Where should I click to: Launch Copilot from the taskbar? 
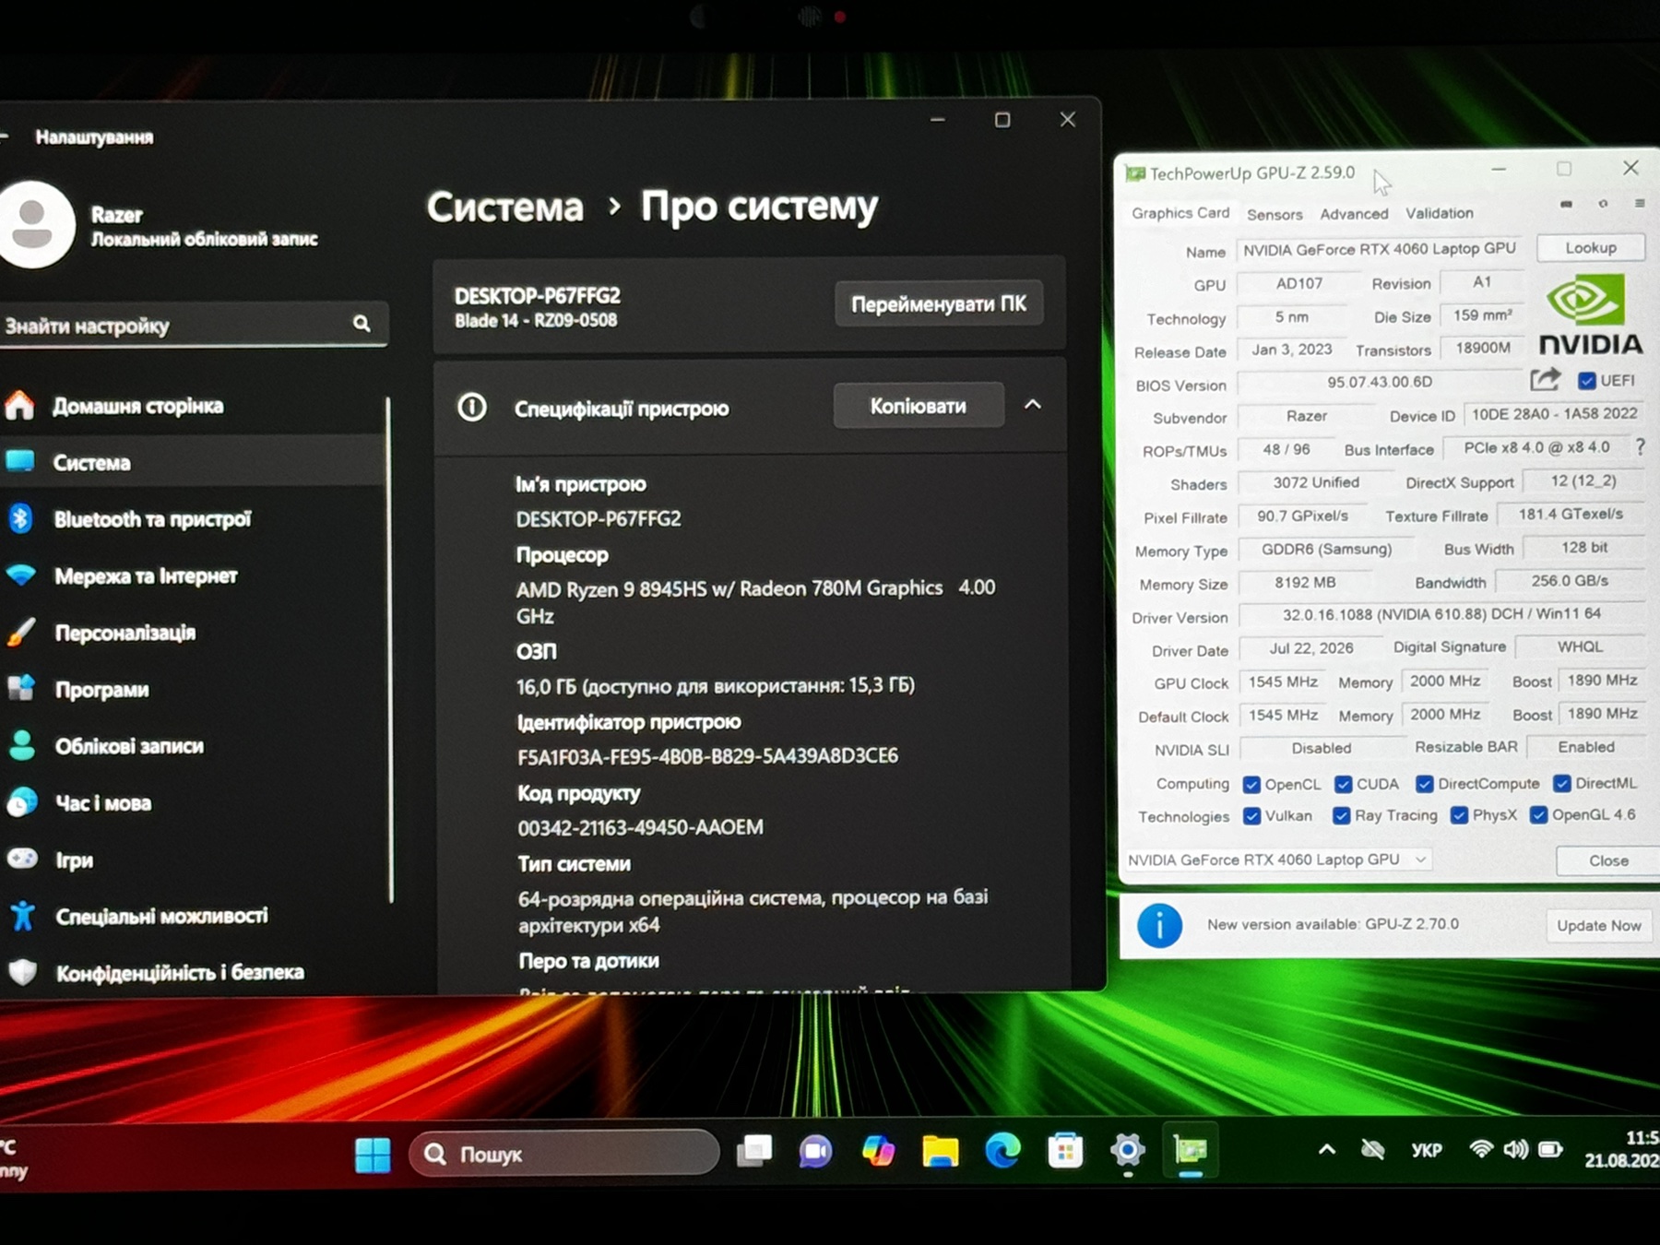coord(878,1151)
